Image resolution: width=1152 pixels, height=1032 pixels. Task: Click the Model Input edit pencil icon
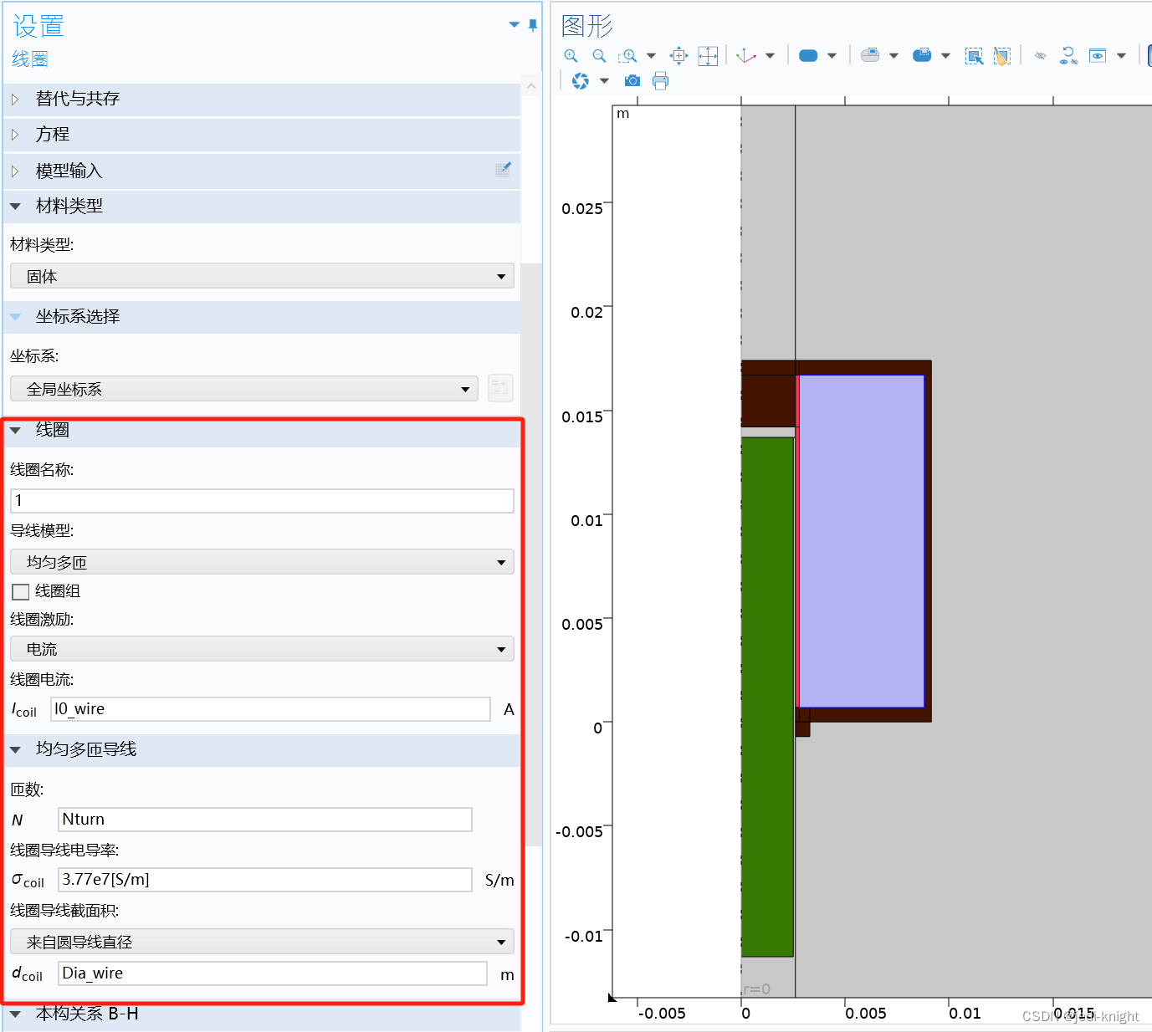click(x=503, y=170)
